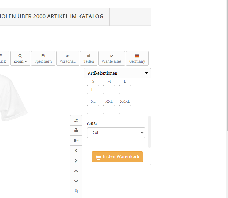
Task: Delete object with trash can icon
Action: (76, 191)
